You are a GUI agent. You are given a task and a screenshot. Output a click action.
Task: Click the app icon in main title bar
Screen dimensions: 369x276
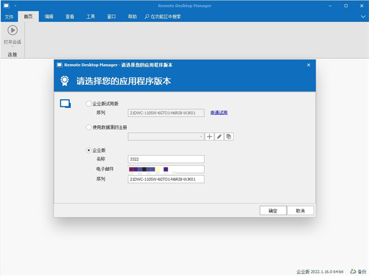(x=7, y=6)
